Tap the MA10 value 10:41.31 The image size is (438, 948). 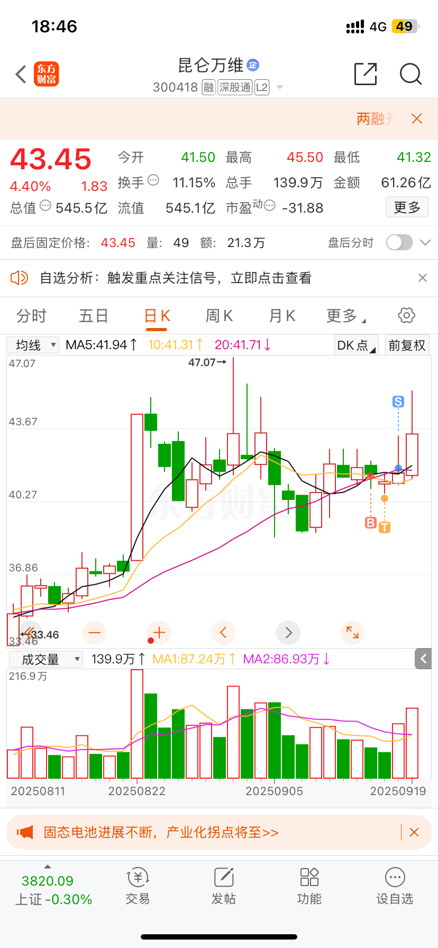pos(176,345)
